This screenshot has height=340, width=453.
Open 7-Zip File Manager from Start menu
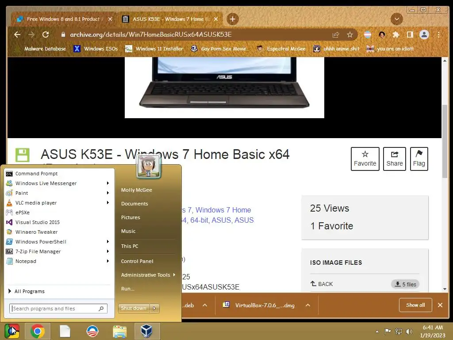55,251
